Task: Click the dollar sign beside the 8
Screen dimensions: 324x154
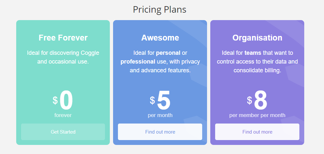Action: click(x=249, y=101)
